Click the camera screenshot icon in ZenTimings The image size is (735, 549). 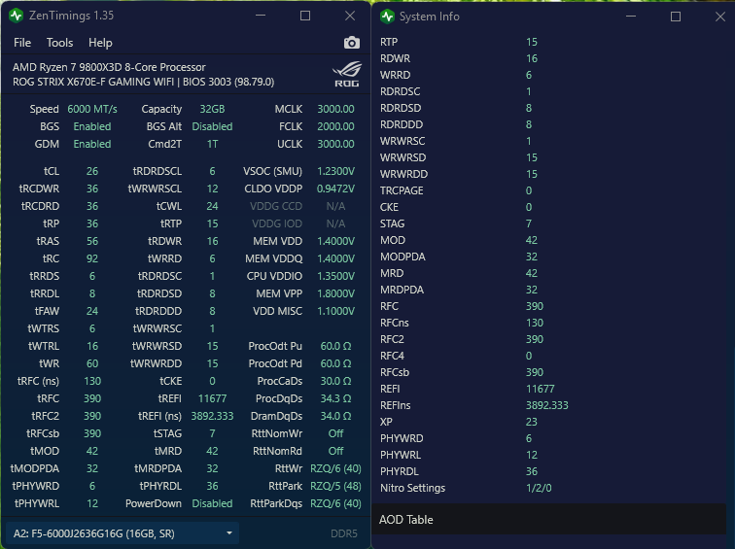click(351, 43)
